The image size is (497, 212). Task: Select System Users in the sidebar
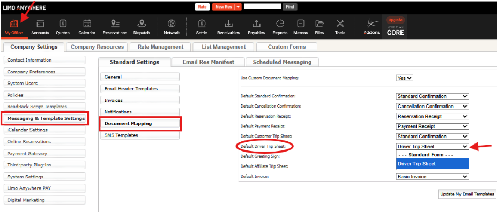(x=44, y=83)
